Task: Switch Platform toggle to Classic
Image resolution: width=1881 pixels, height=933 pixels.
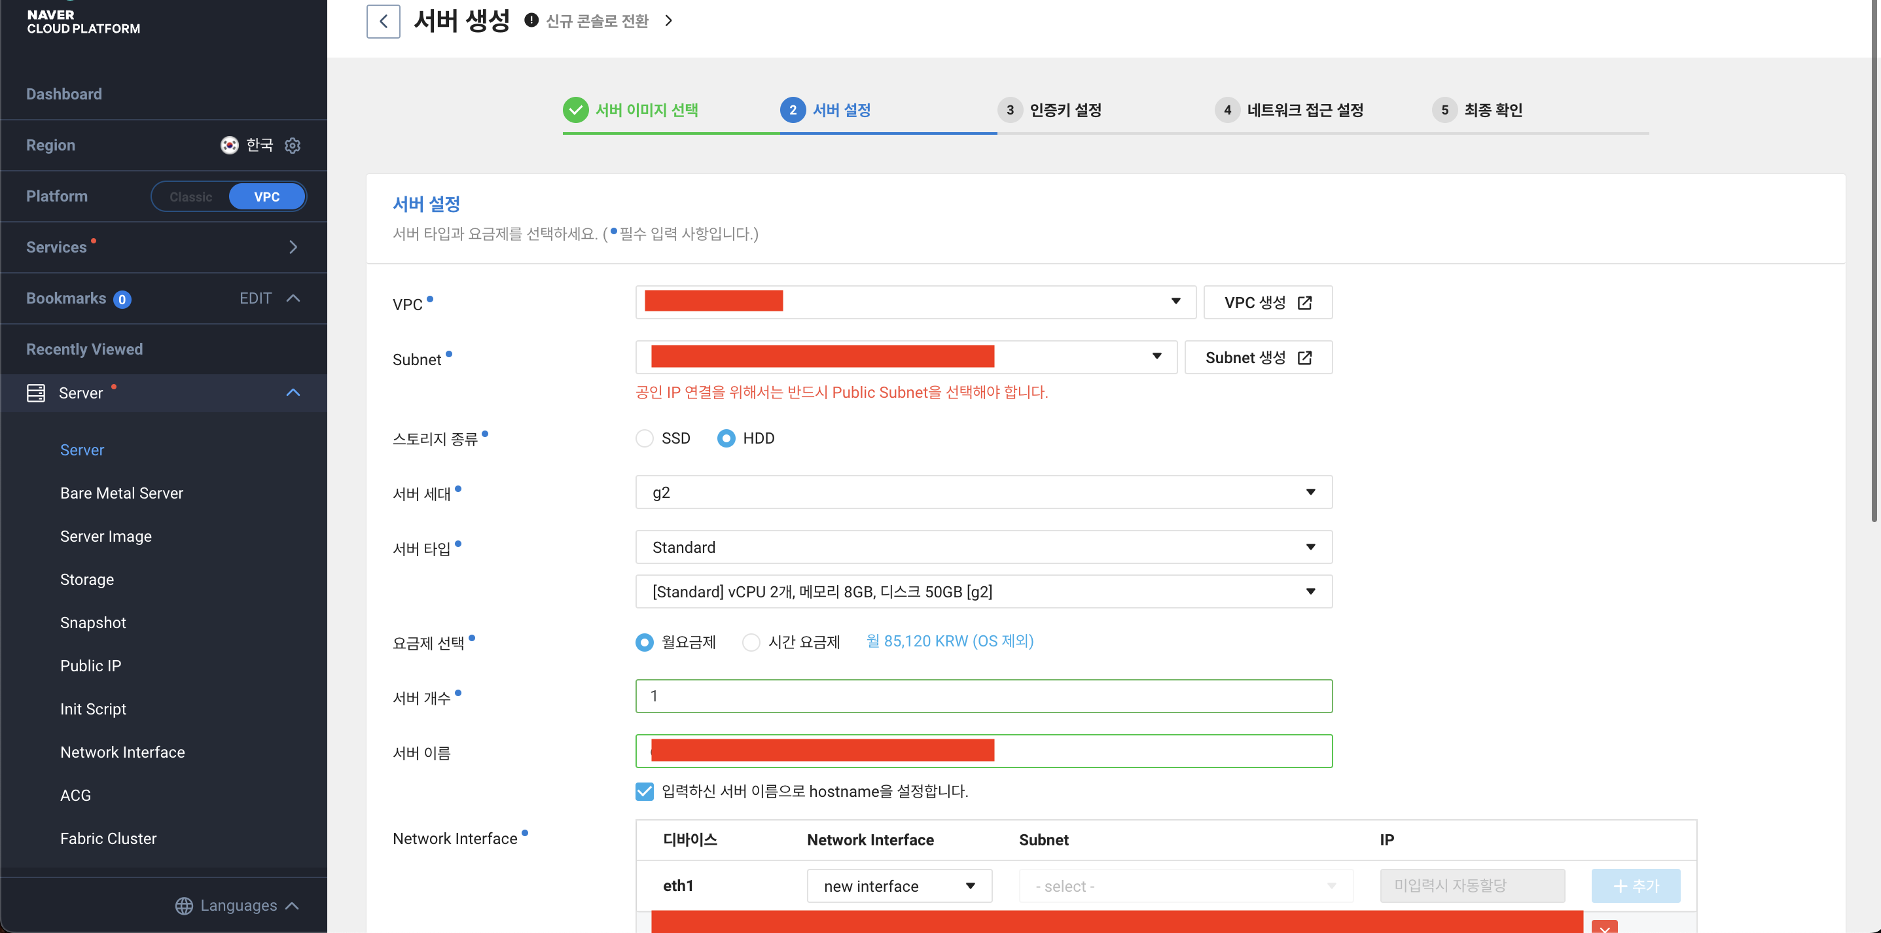Action: click(x=190, y=196)
